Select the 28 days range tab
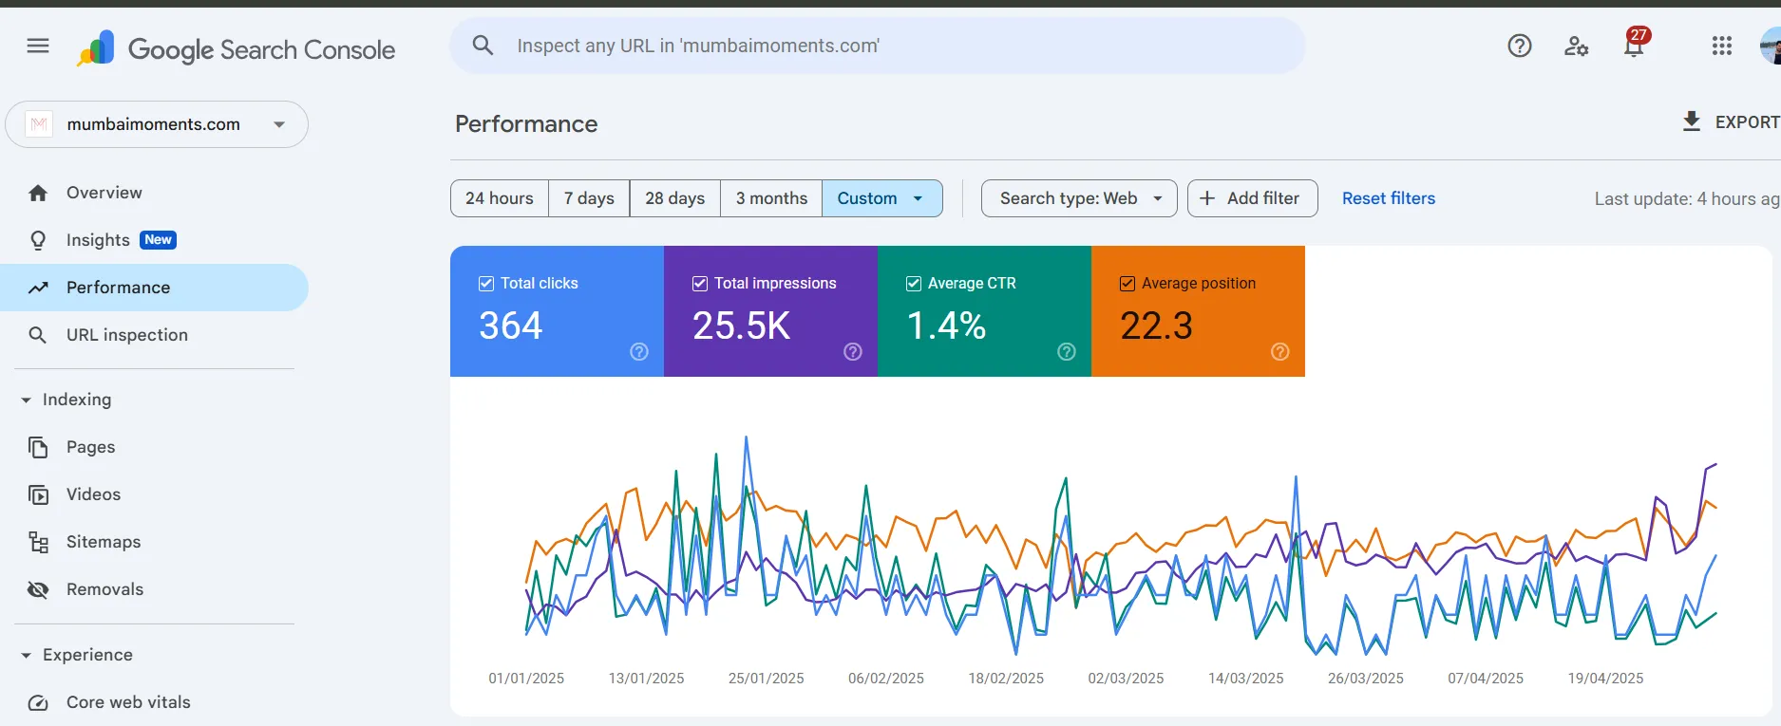The image size is (1781, 726). 674,198
